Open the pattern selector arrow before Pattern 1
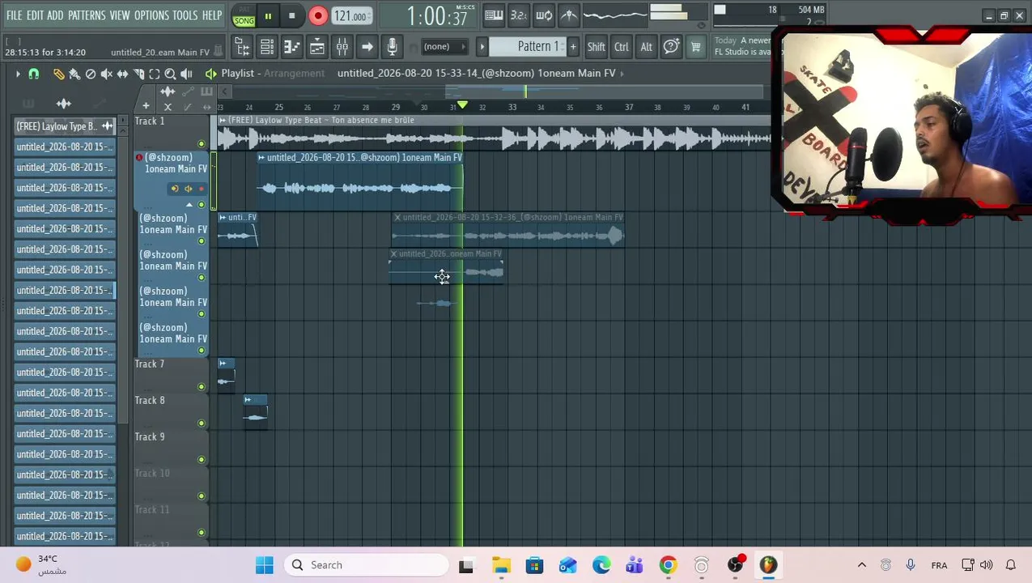1032x583 pixels. point(482,47)
